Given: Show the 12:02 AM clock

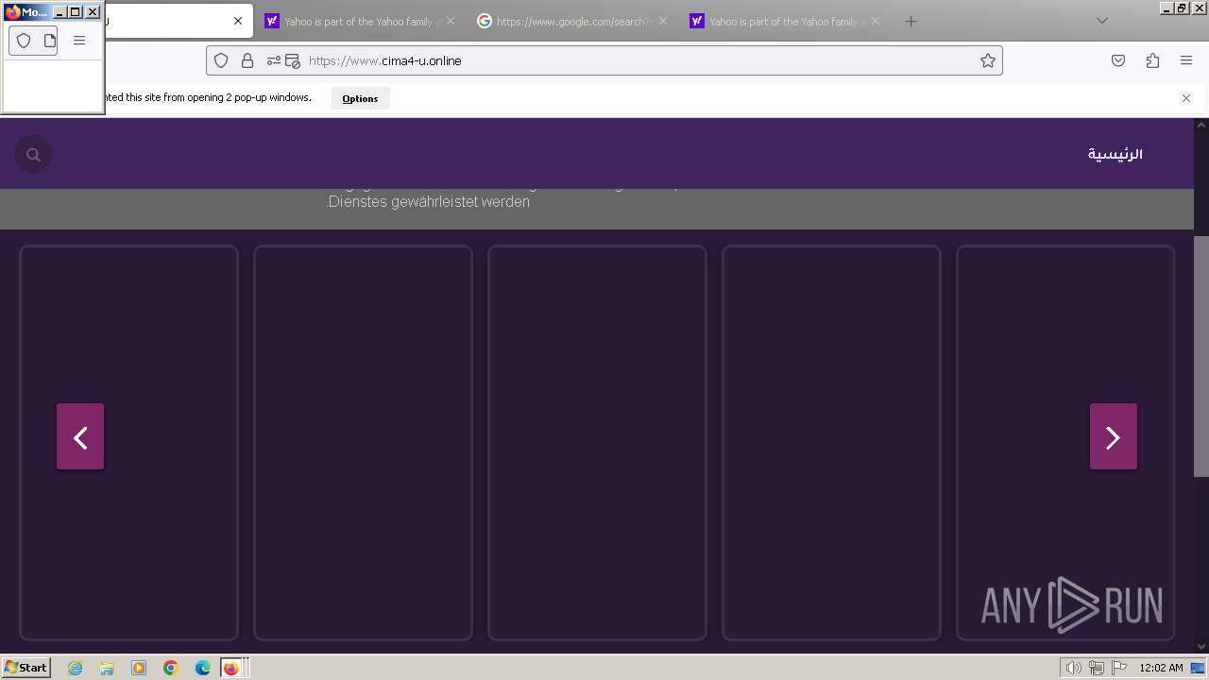Looking at the screenshot, I should [x=1161, y=668].
